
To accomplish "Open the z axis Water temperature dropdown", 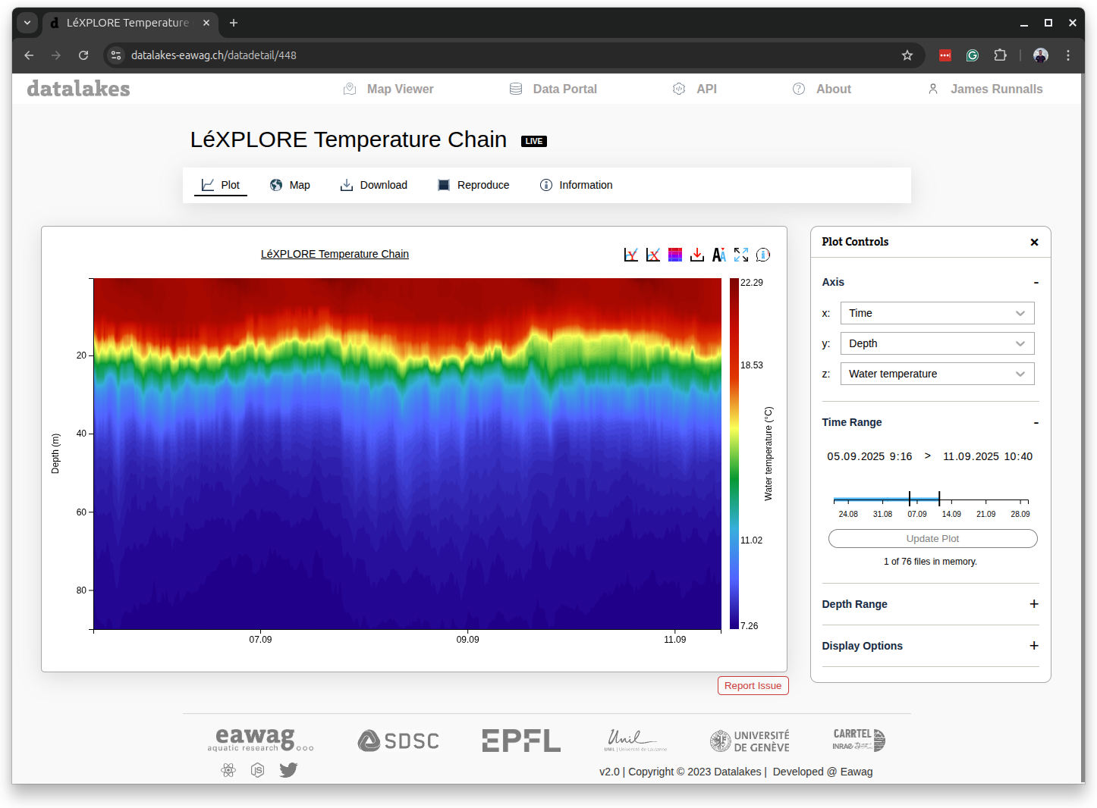I will coord(937,374).
